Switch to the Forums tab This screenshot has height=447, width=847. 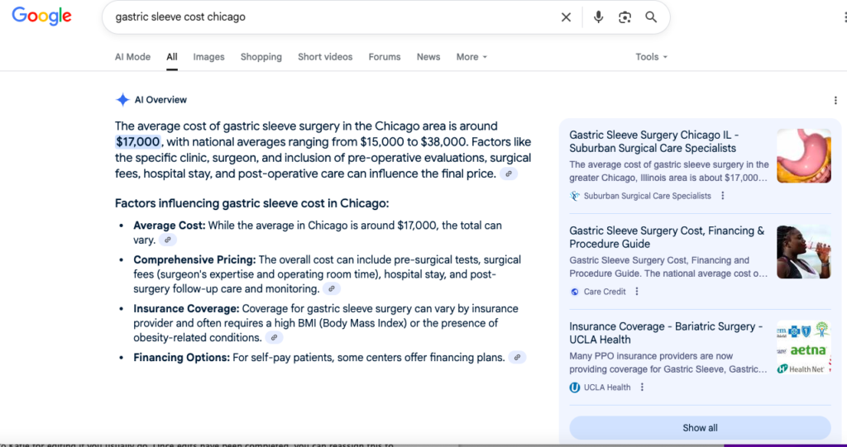click(385, 57)
